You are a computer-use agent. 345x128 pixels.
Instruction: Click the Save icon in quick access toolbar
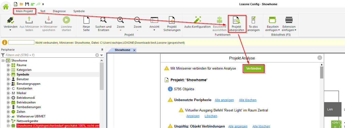pos(27,4)
